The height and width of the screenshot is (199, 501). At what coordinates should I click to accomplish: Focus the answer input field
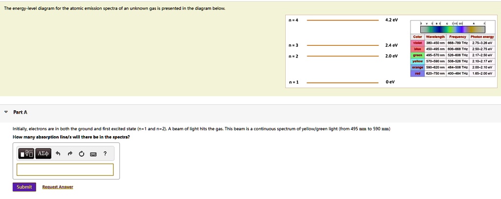pos(65,169)
